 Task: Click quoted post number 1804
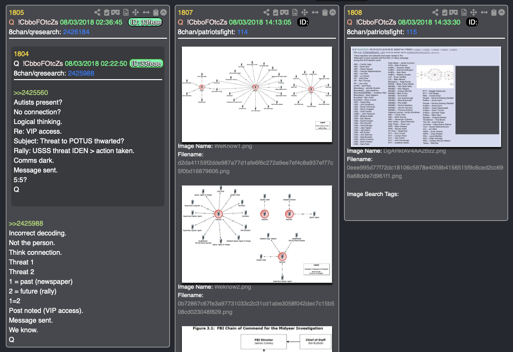[x=21, y=54]
